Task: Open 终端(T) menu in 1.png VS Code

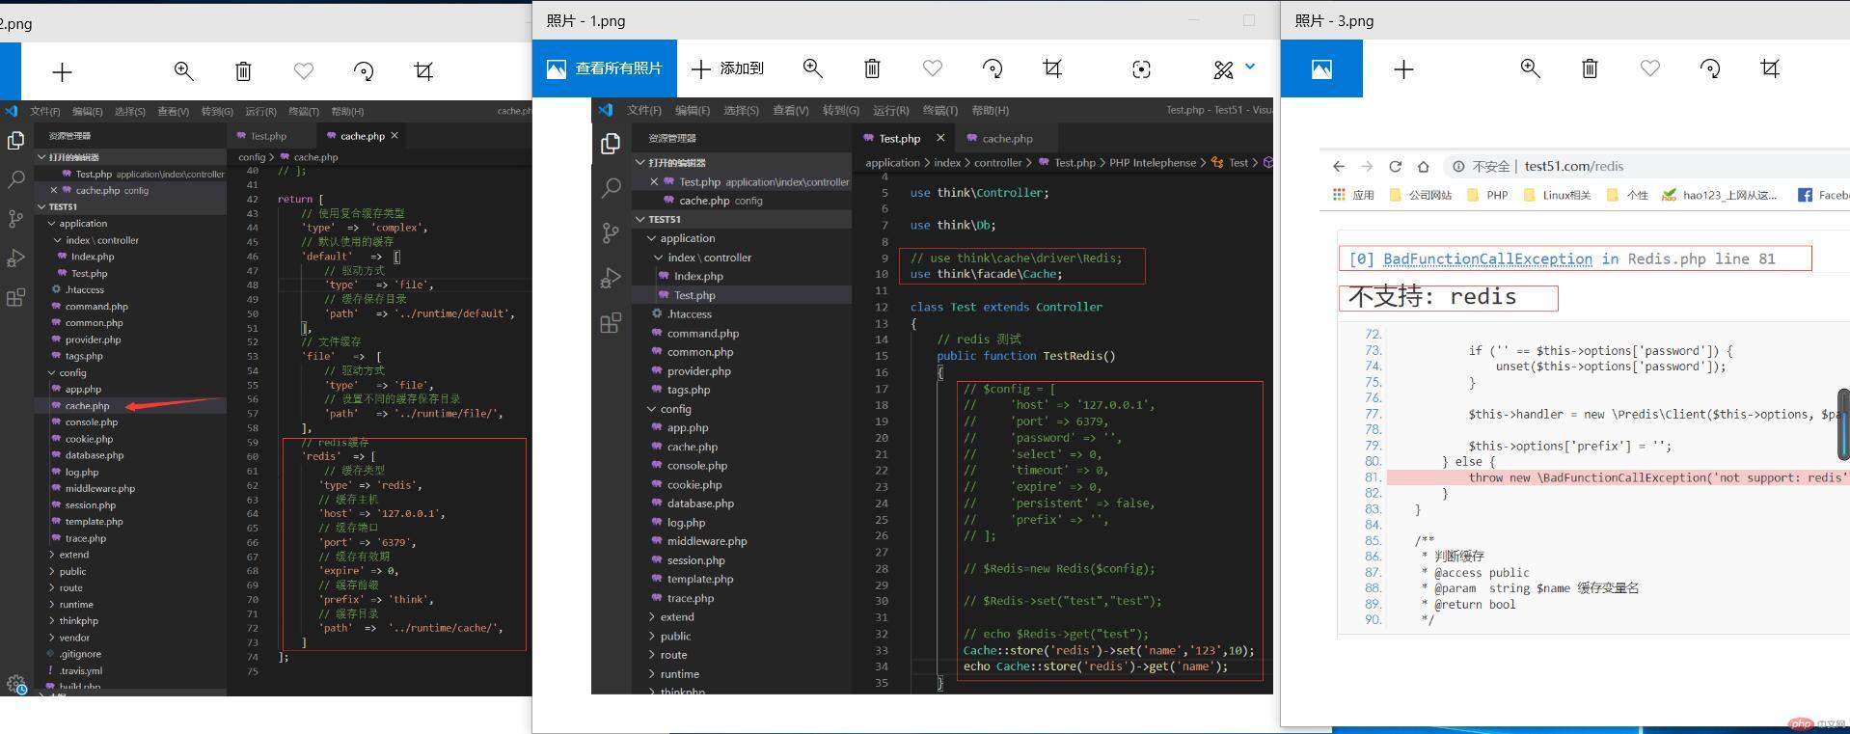Action: point(939,110)
